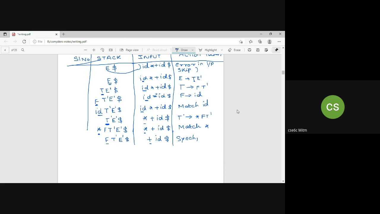The image size is (380, 214).
Task: Open the Favorites list
Action: point(251,42)
